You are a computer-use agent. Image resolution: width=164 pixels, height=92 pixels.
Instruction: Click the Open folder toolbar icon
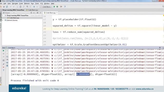(1, 7)
